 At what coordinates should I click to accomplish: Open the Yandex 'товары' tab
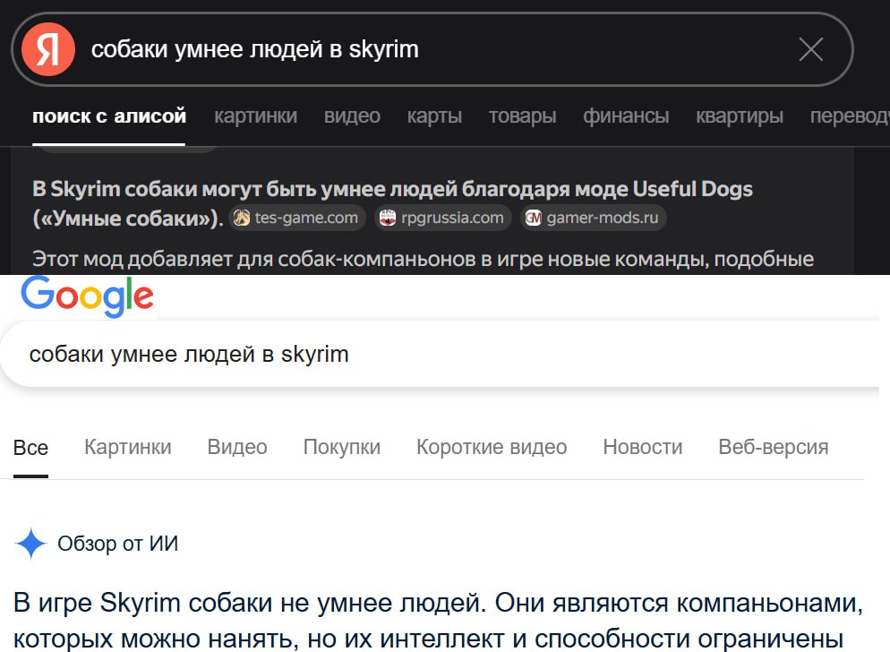522,116
